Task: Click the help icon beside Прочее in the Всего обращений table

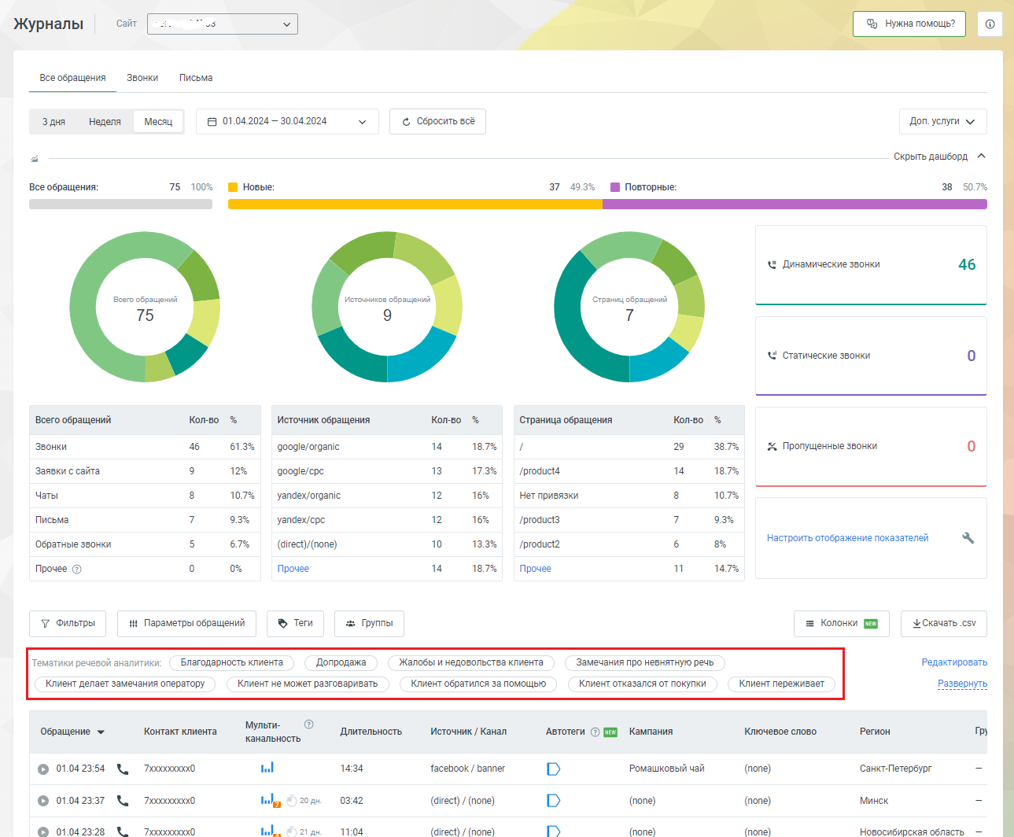Action: coord(77,570)
